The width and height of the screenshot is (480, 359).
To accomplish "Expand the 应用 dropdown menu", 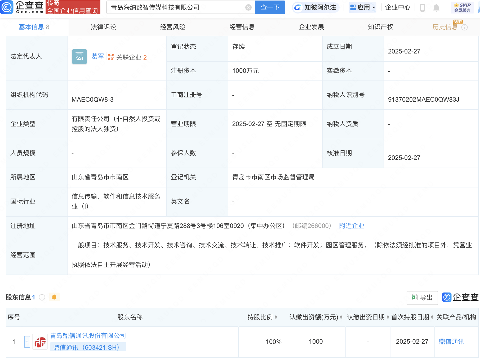I will point(363,7).
